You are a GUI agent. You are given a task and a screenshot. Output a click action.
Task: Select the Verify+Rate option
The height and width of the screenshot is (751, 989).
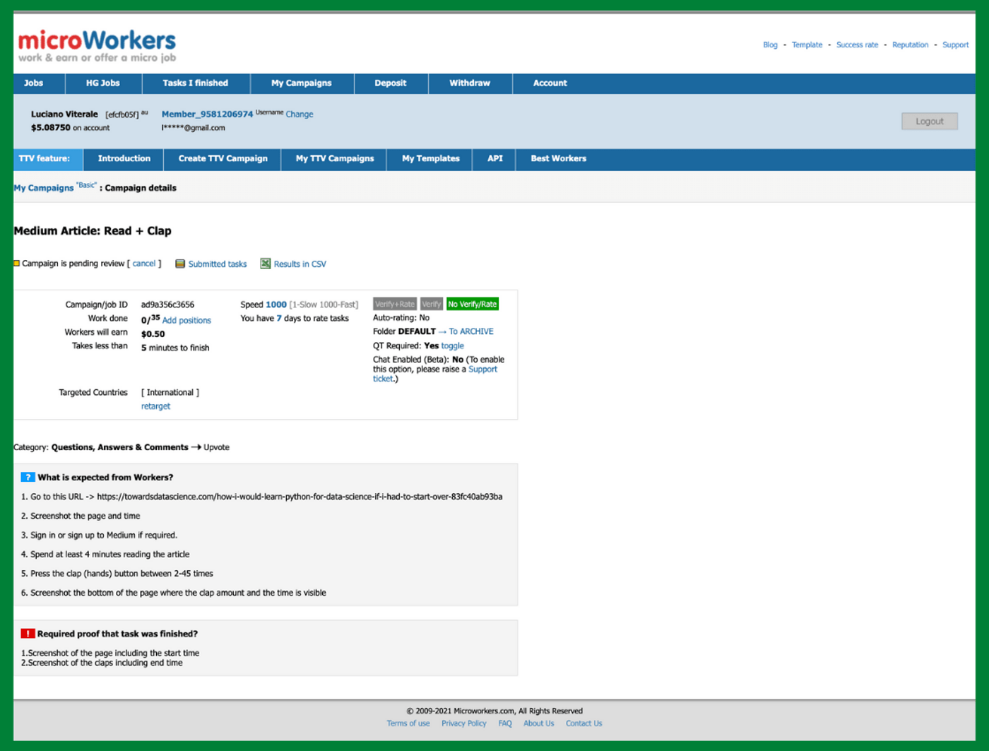pyautogui.click(x=395, y=304)
